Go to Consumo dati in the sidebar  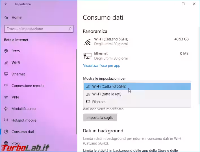pos(23,132)
